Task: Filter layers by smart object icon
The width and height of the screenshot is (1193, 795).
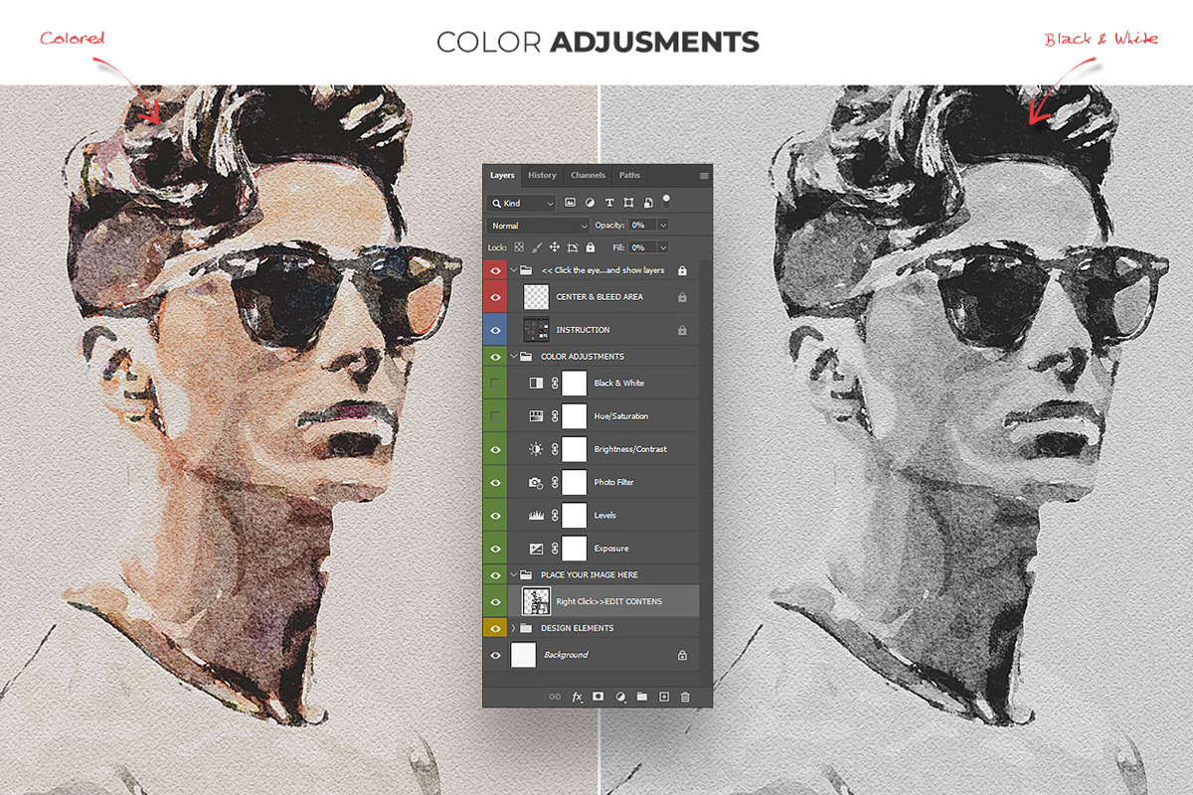Action: tap(647, 203)
